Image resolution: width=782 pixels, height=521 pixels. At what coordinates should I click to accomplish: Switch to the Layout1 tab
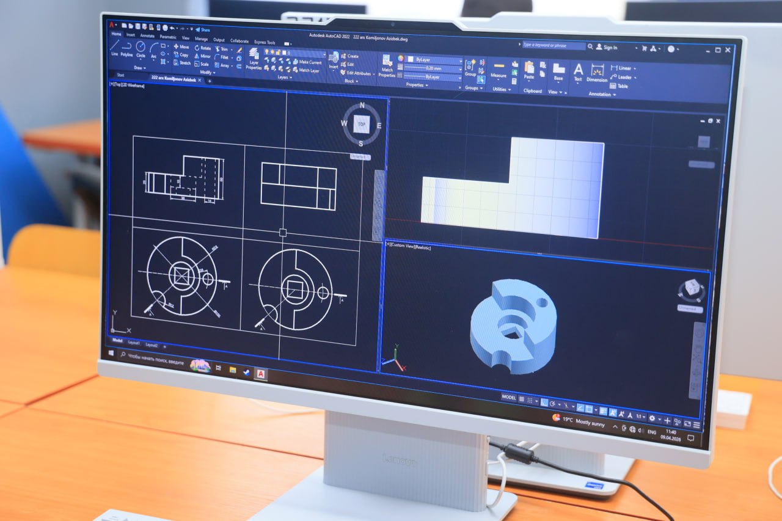134,343
